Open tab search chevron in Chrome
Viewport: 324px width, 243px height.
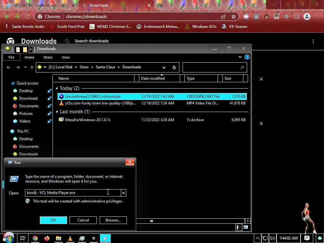click(273, 4)
